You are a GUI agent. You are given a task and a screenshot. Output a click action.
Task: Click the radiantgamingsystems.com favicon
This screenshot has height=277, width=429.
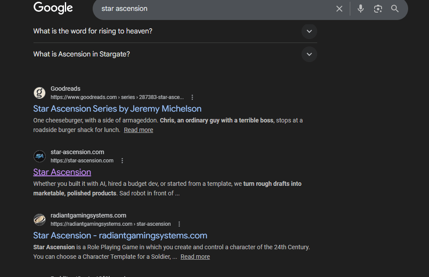[x=40, y=219]
